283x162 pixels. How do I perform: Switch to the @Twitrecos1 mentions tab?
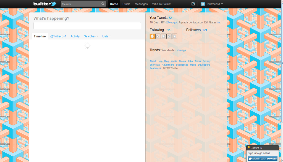coord(58,36)
